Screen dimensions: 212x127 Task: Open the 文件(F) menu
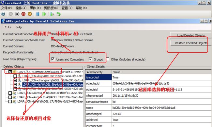click(x=7, y=8)
